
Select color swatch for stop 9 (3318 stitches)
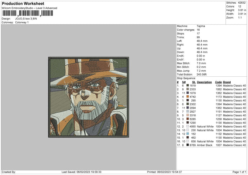pyautogui.click(x=188, y=115)
